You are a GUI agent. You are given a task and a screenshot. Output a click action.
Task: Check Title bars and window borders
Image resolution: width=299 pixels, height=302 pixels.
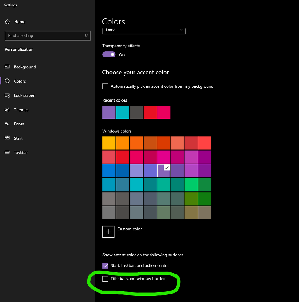pyautogui.click(x=105, y=279)
